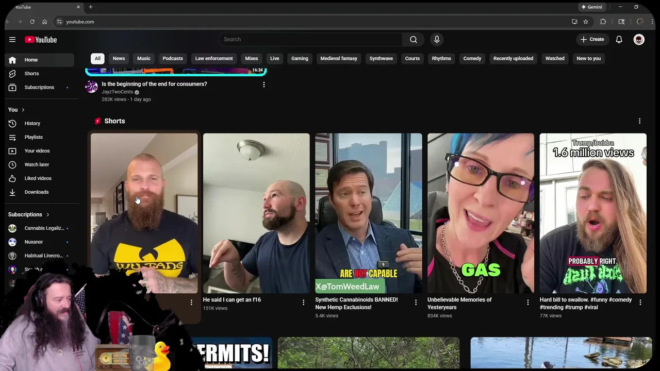Play the TomWeedLaw Shorts thumbnail

coord(369,213)
